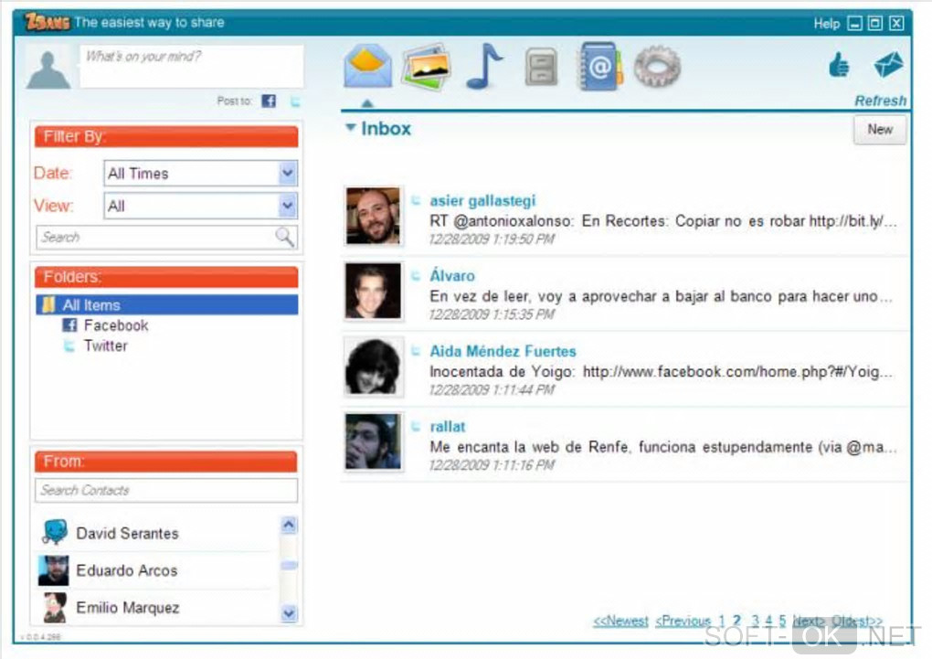Open the file cabinet icon
Image resolution: width=932 pixels, height=659 pixels.
pos(541,67)
